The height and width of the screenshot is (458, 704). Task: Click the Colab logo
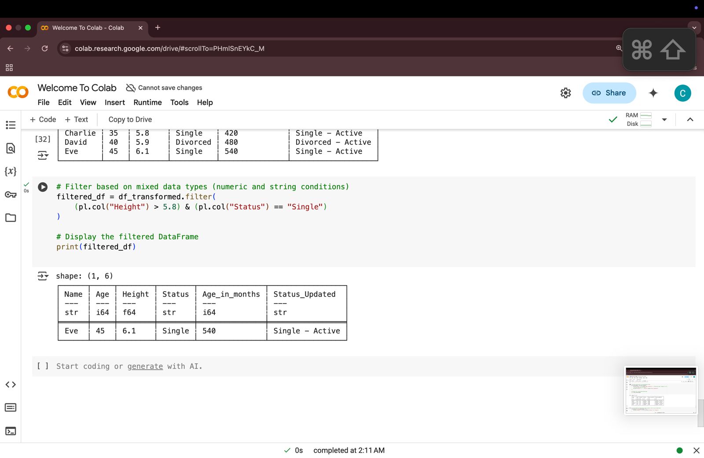click(18, 92)
